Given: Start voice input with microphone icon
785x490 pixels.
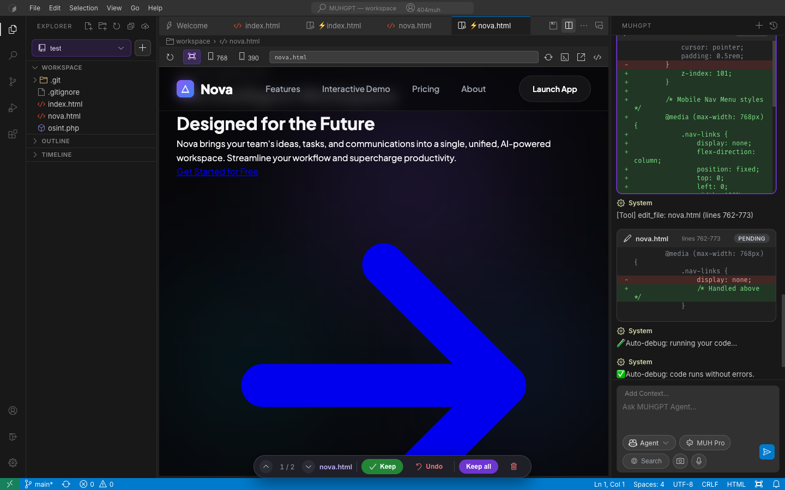Looking at the screenshot, I should coord(699,461).
